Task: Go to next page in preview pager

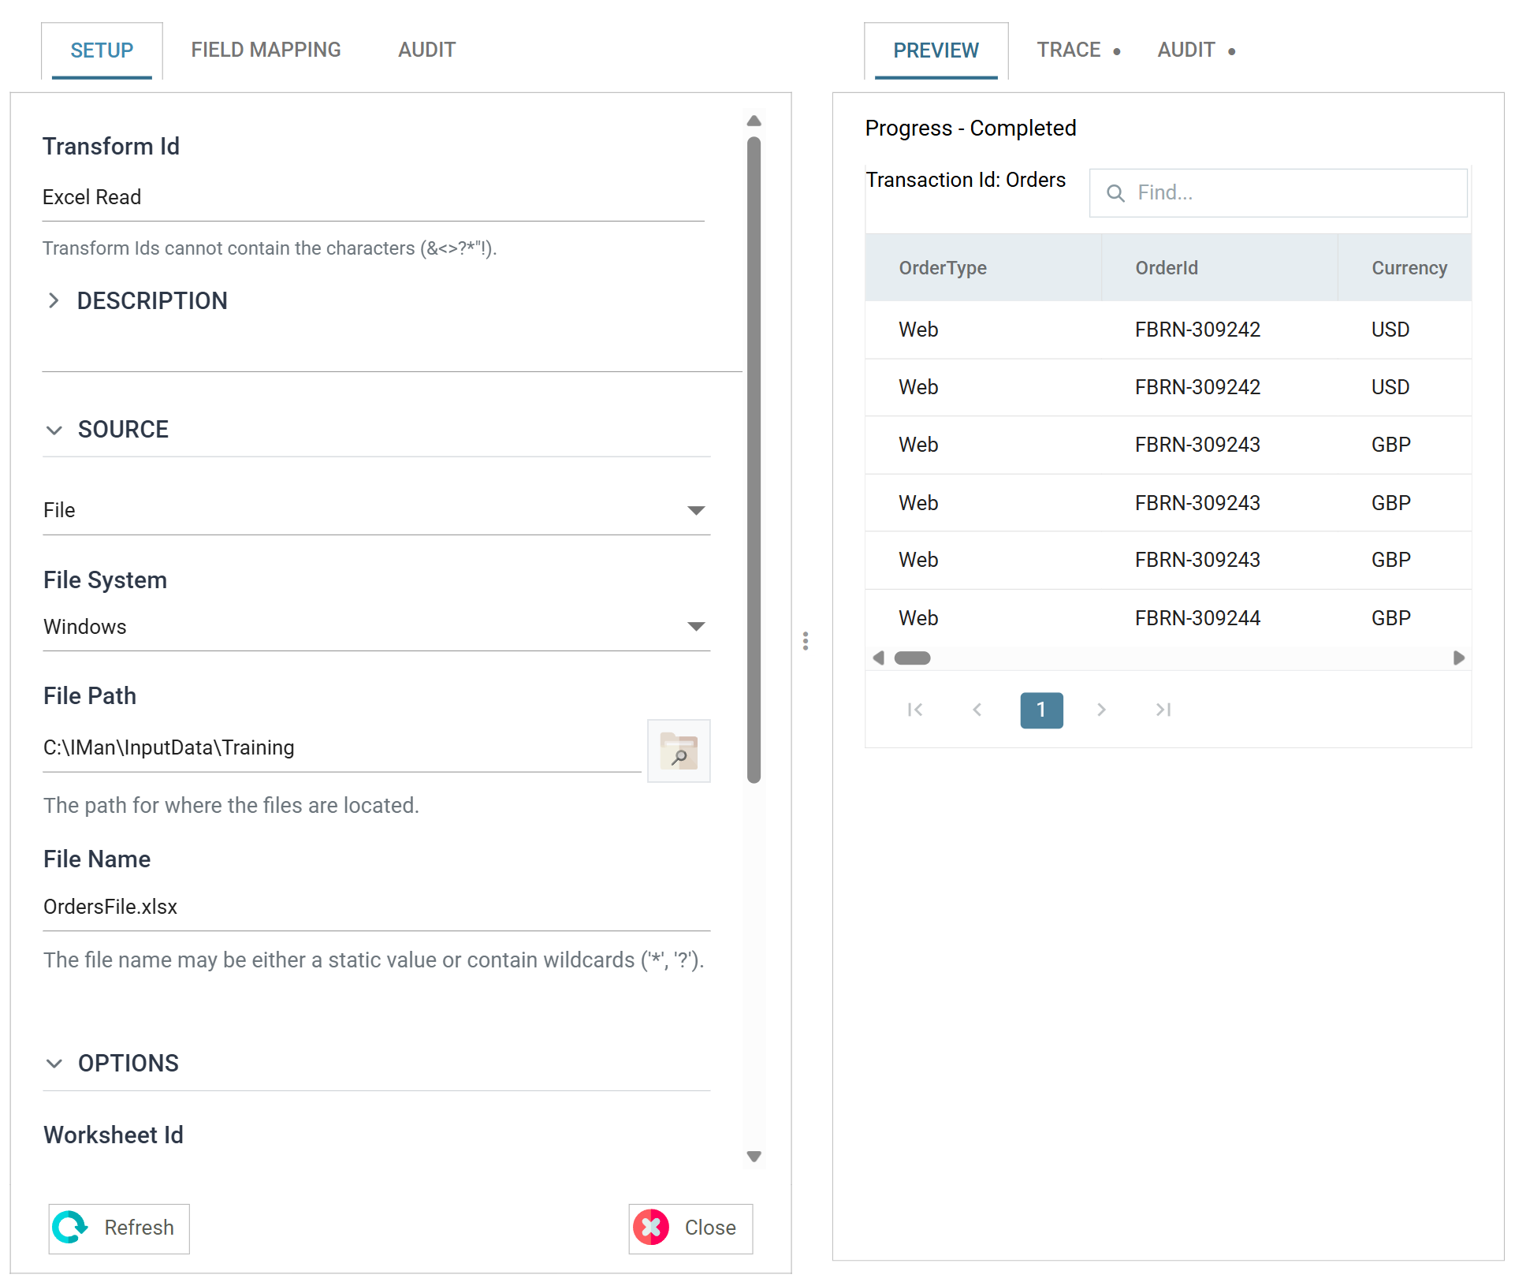Action: coord(1101,710)
